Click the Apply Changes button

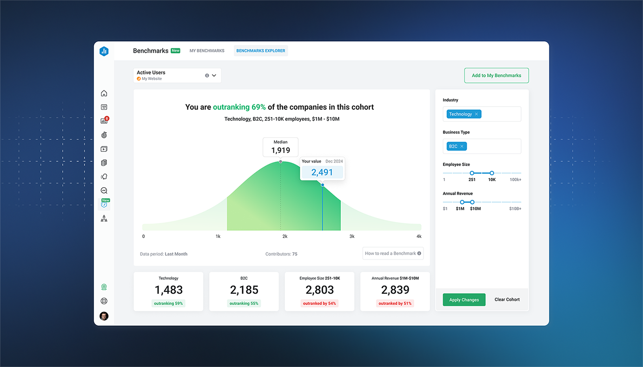pyautogui.click(x=464, y=300)
